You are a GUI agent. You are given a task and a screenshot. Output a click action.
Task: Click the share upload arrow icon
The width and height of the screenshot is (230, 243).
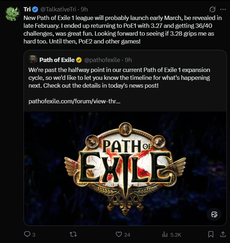pyautogui.click(x=223, y=234)
